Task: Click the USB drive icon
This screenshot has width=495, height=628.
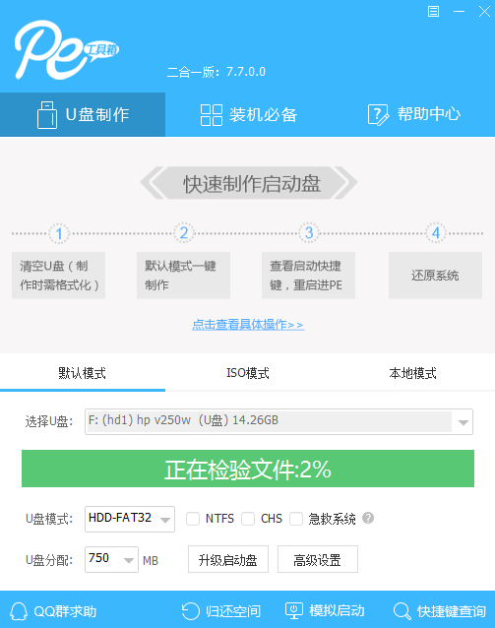Action: 47,115
